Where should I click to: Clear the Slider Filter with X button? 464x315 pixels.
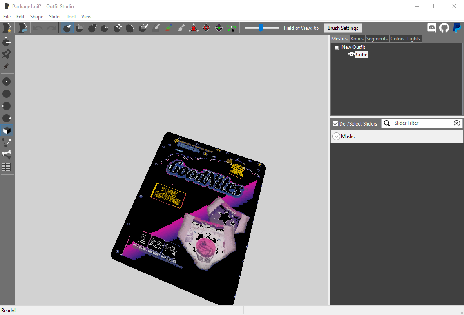coord(457,123)
